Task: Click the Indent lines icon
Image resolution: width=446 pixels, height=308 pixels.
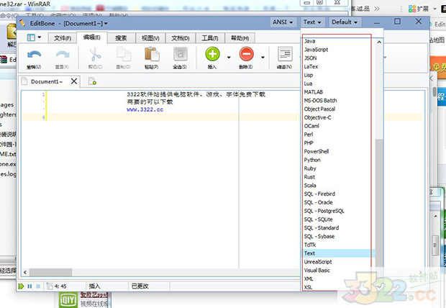Action: click(x=285, y=54)
